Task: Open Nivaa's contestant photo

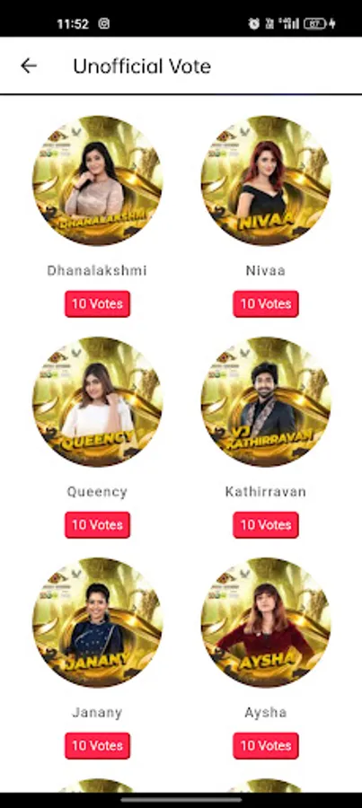Action: click(x=266, y=180)
